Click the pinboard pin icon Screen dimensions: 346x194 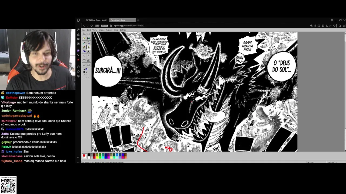(315, 26)
